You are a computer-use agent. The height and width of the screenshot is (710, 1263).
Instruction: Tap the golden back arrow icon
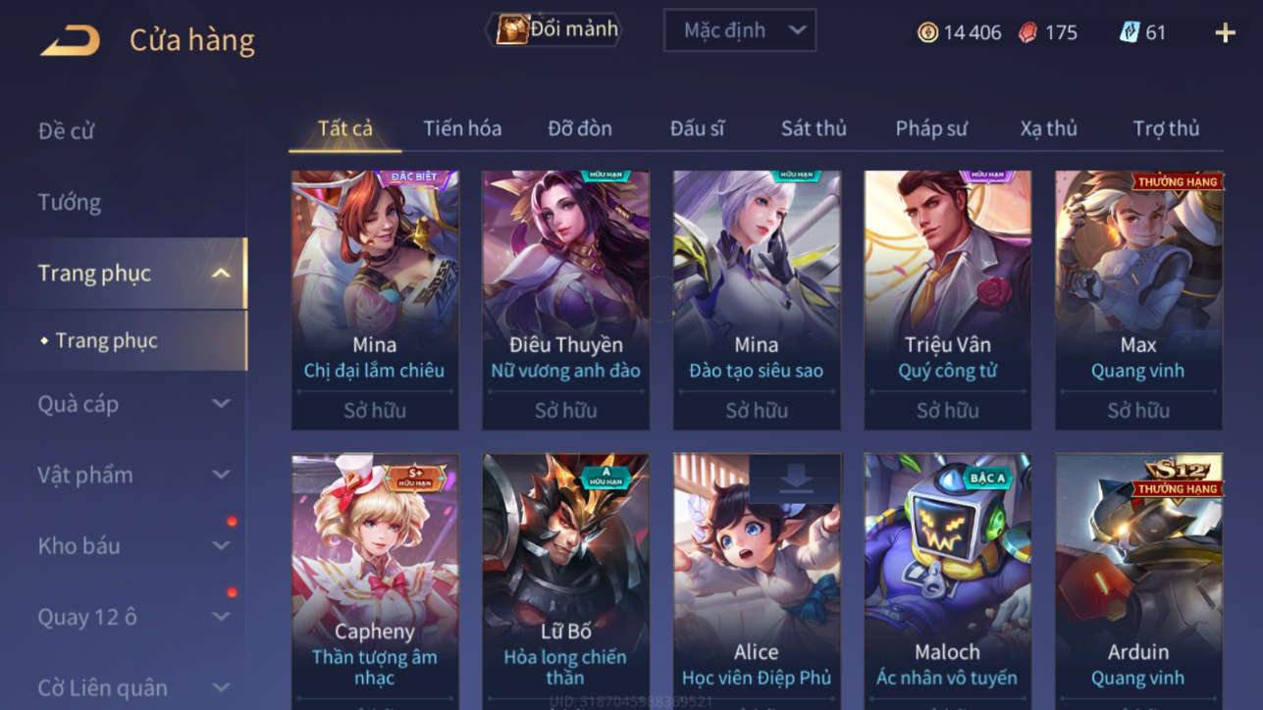(x=71, y=40)
